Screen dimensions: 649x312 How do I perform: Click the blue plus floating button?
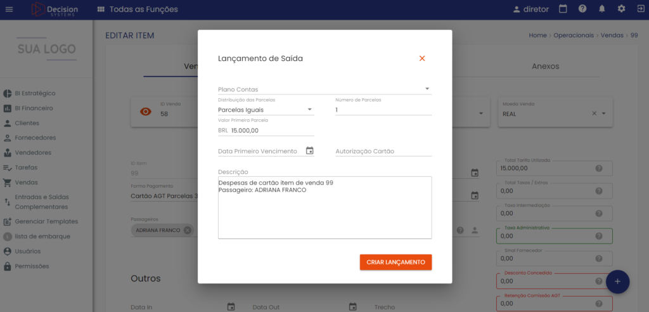(617, 282)
